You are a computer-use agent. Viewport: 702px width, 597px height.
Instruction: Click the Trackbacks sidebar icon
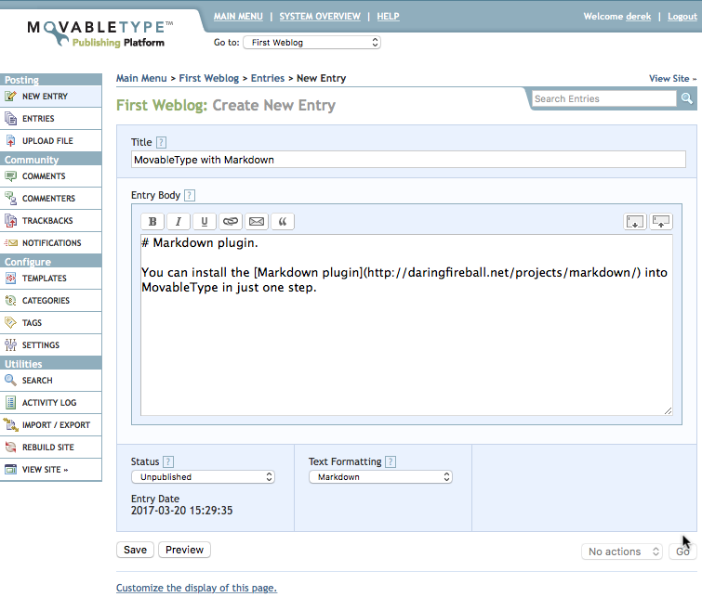[x=11, y=220]
